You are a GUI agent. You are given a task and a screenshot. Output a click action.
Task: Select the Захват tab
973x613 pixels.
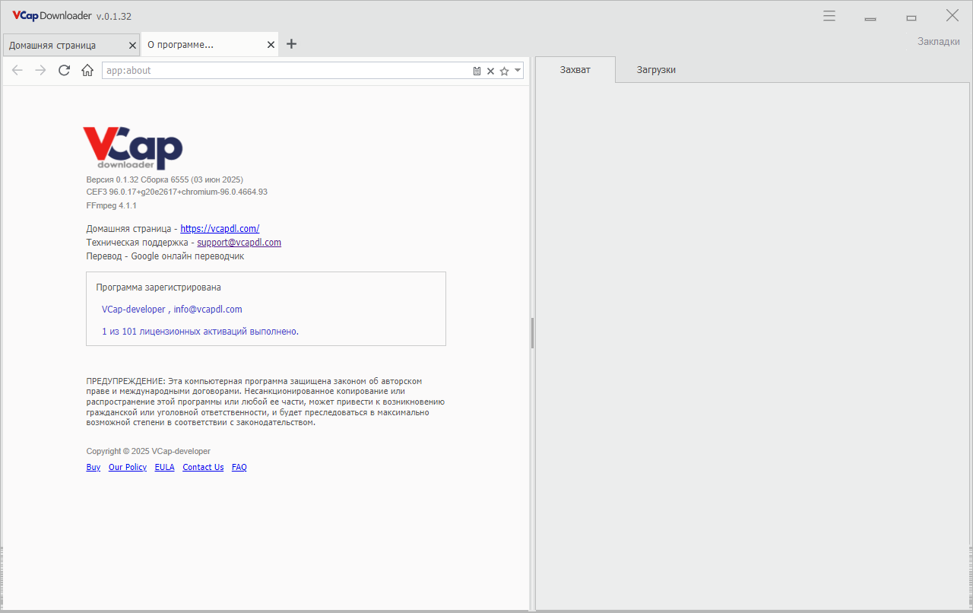coord(575,70)
